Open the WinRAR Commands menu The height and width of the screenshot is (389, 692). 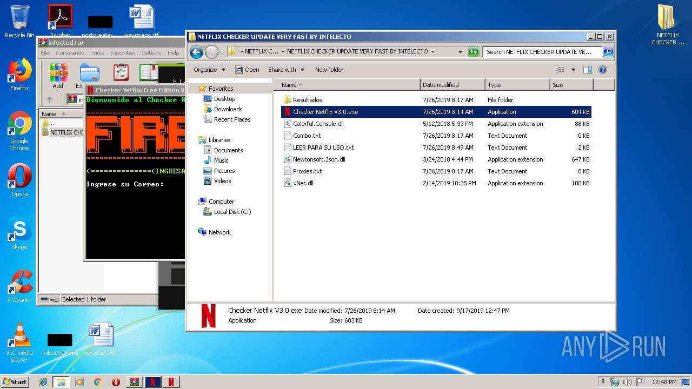click(70, 53)
